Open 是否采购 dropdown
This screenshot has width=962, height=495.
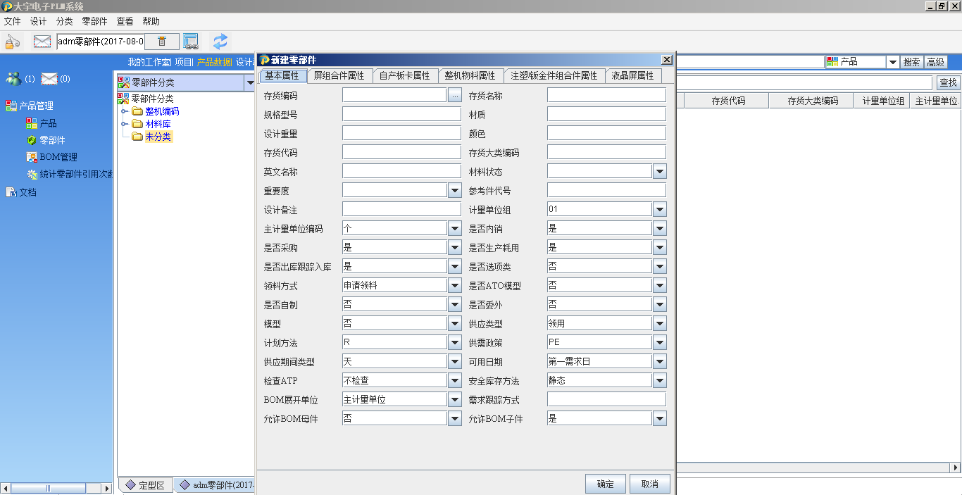[x=454, y=247]
